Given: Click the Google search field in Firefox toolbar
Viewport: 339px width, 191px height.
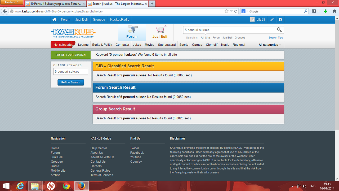Looking at the screenshot, I should click(x=276, y=11).
